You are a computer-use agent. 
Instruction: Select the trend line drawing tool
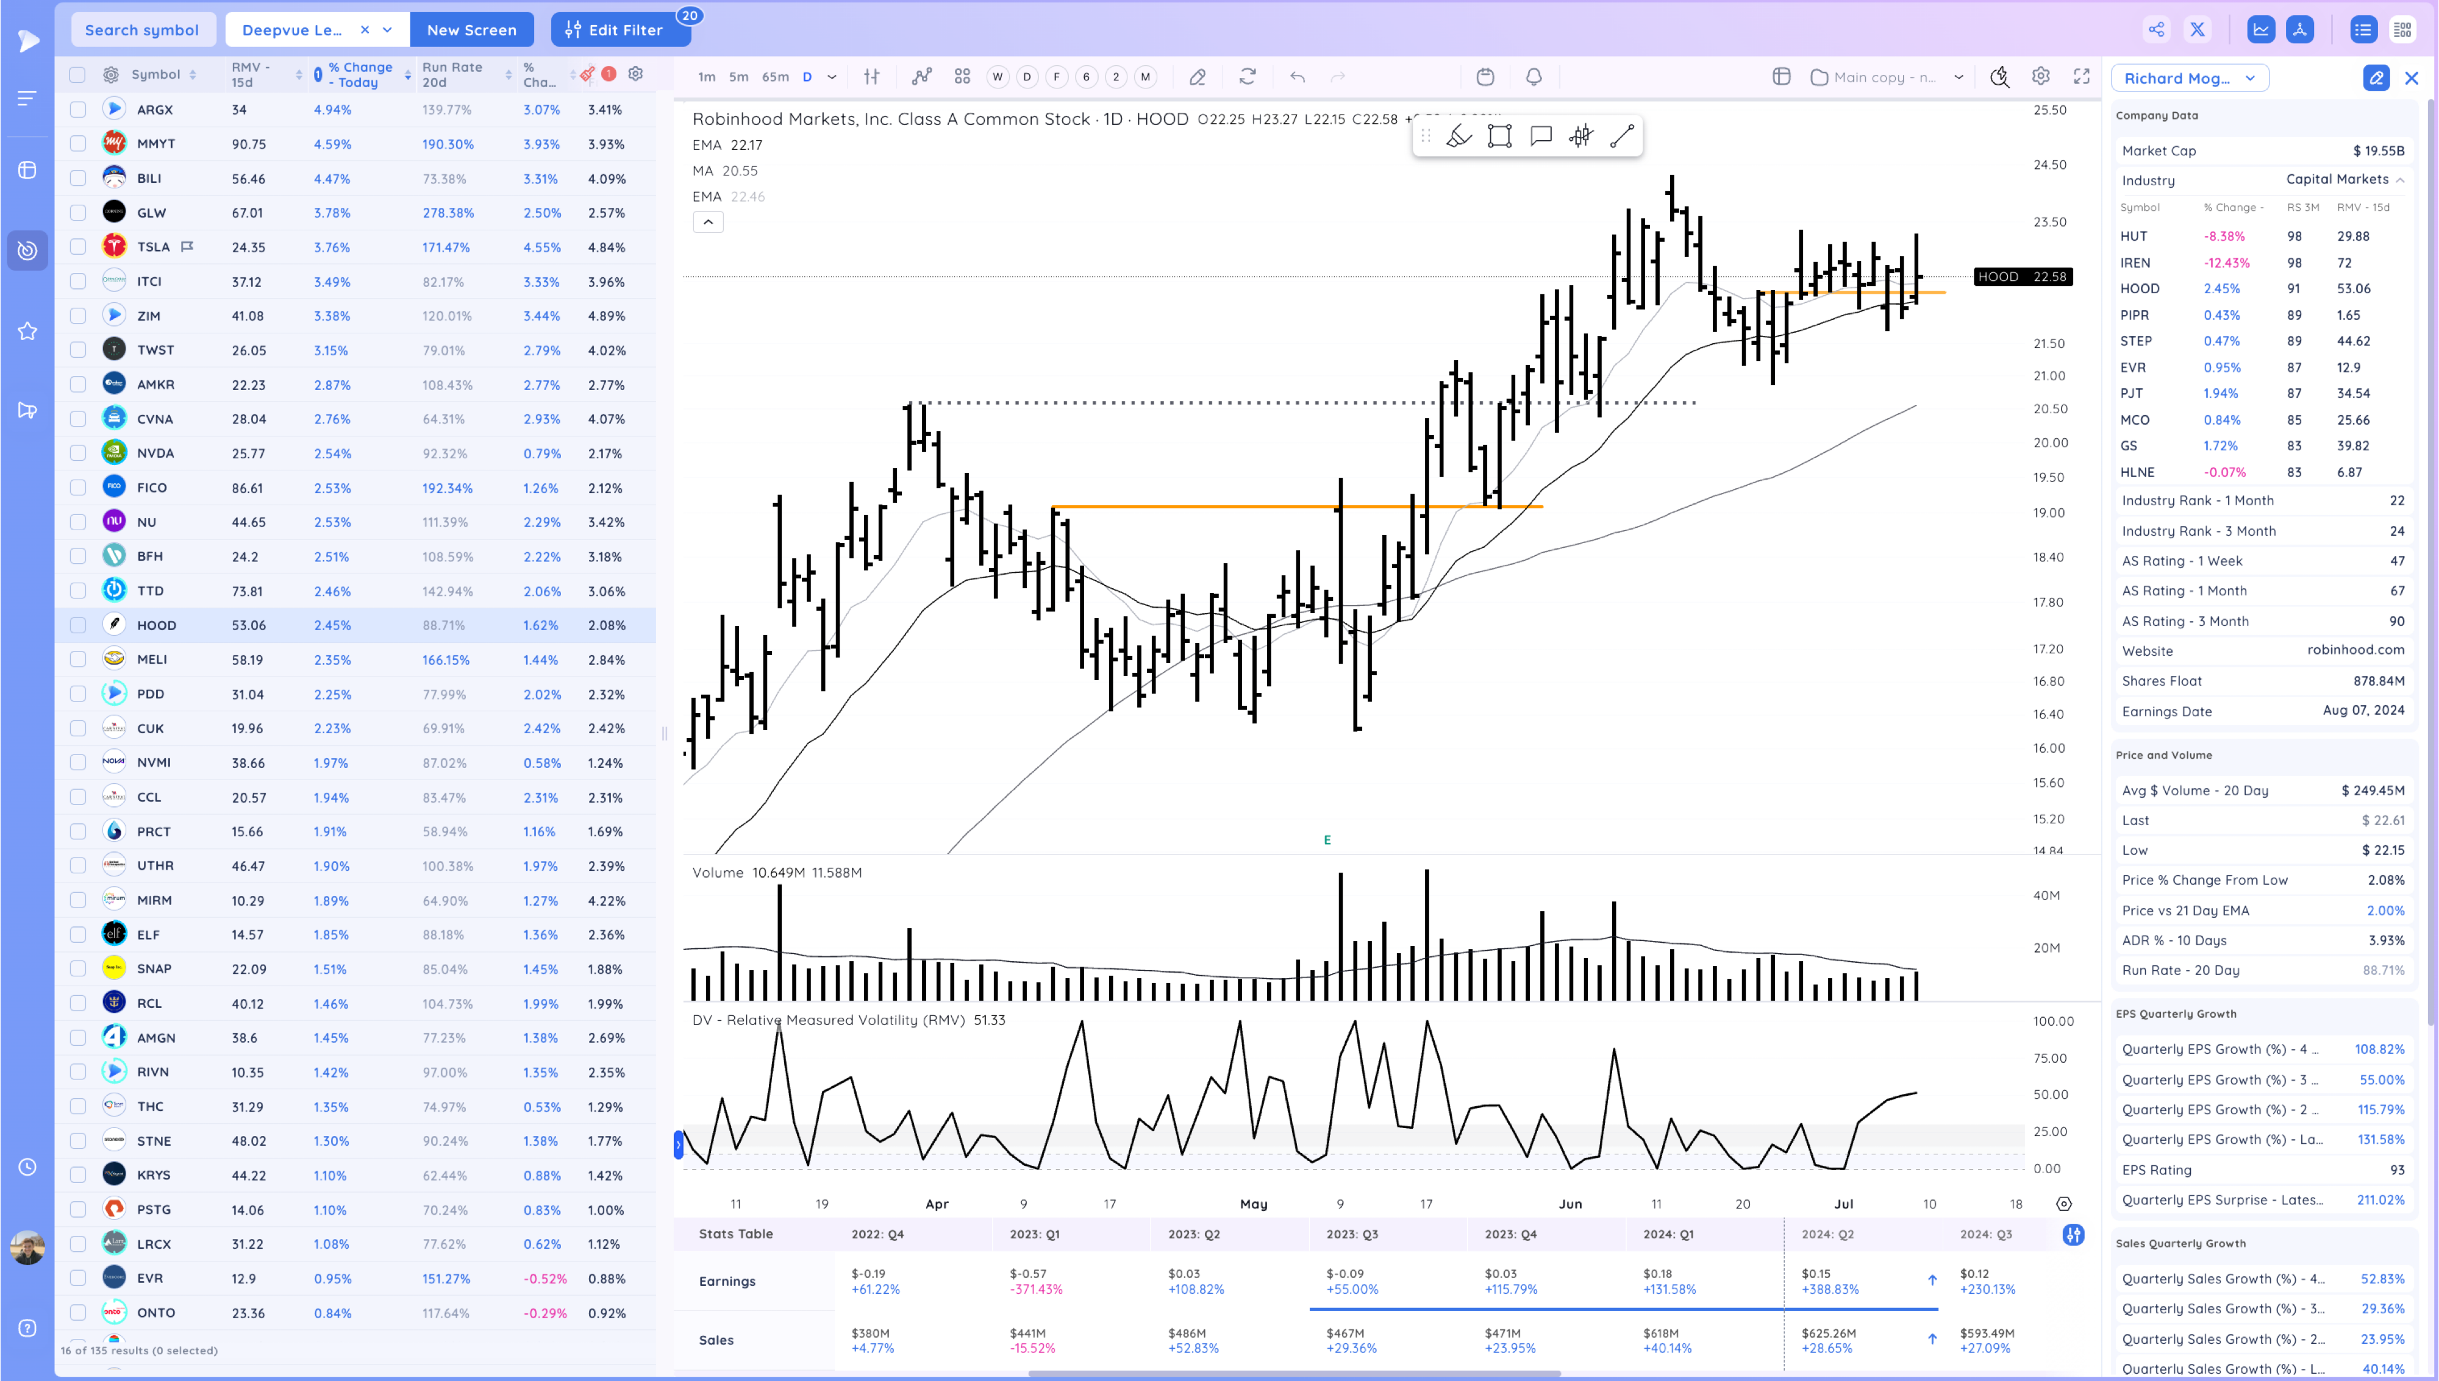[1622, 136]
